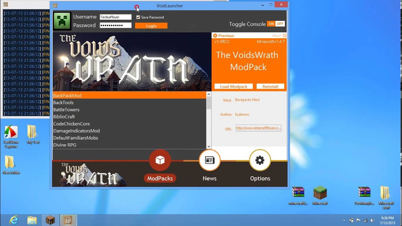Click 'v1.0RC2' version text
This screenshot has width=402, height=226.
click(x=222, y=41)
